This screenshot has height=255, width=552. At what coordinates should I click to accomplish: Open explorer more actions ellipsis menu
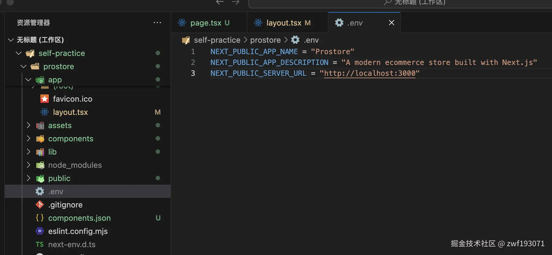point(157,23)
